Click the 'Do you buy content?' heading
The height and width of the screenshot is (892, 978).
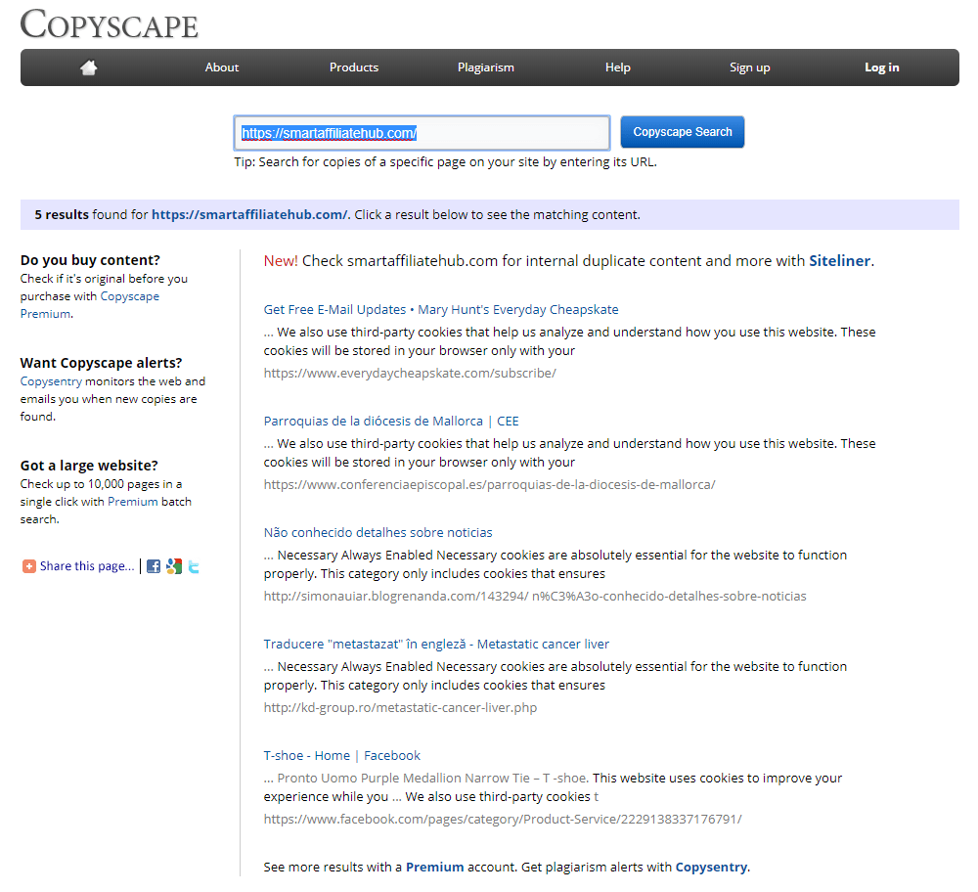coord(90,260)
